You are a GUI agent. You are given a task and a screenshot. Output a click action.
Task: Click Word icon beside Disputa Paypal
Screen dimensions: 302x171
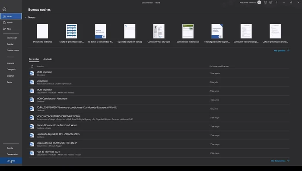pyautogui.click(x=32, y=144)
